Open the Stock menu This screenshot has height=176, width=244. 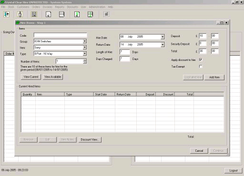click(11, 7)
